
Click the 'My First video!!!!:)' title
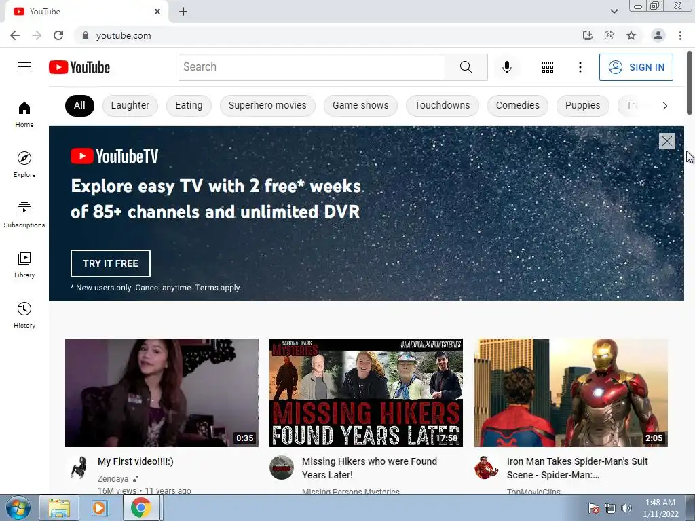point(136,461)
